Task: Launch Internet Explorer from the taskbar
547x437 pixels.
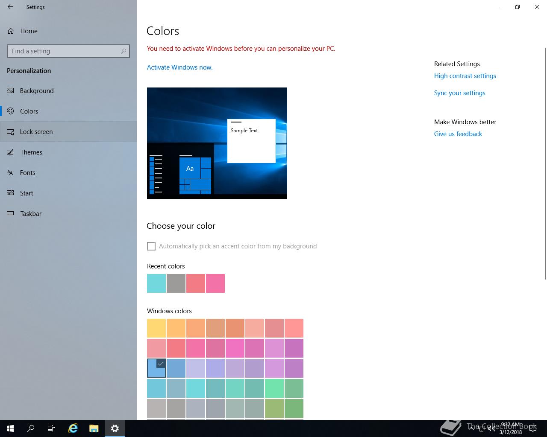Action: click(73, 428)
